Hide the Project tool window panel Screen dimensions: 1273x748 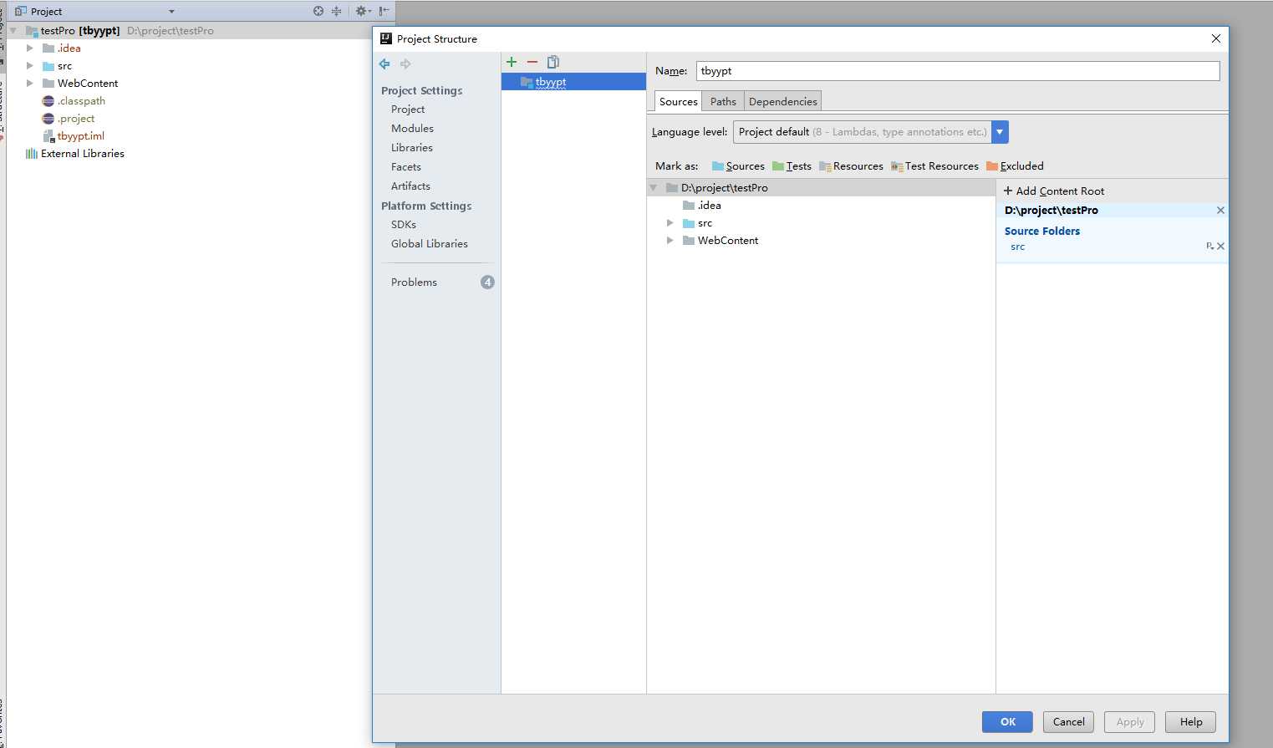coord(384,11)
